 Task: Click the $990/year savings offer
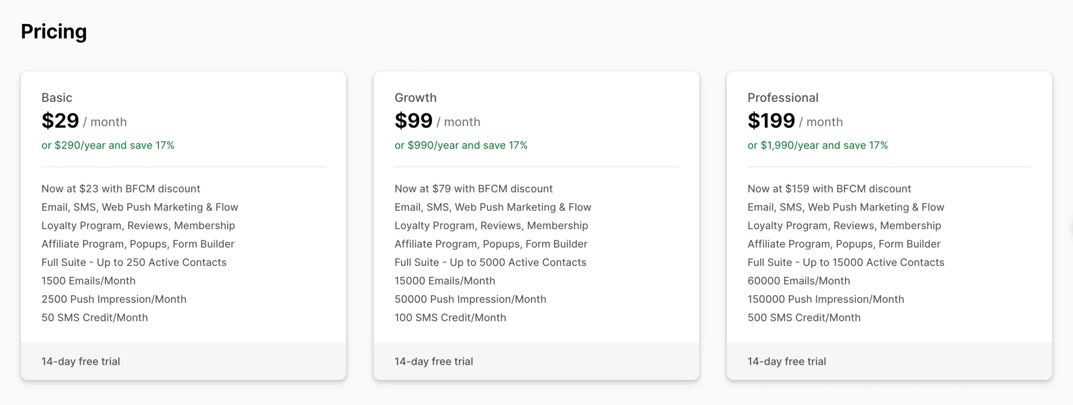(x=461, y=145)
